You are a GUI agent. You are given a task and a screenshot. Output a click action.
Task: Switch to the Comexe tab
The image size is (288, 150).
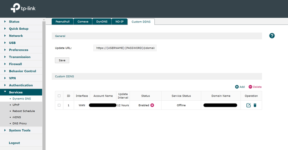click(83, 22)
